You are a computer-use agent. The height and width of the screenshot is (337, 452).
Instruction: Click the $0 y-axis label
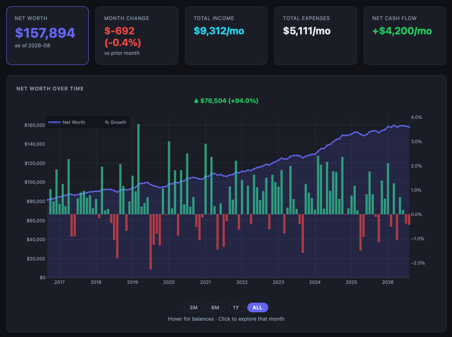[43, 278]
